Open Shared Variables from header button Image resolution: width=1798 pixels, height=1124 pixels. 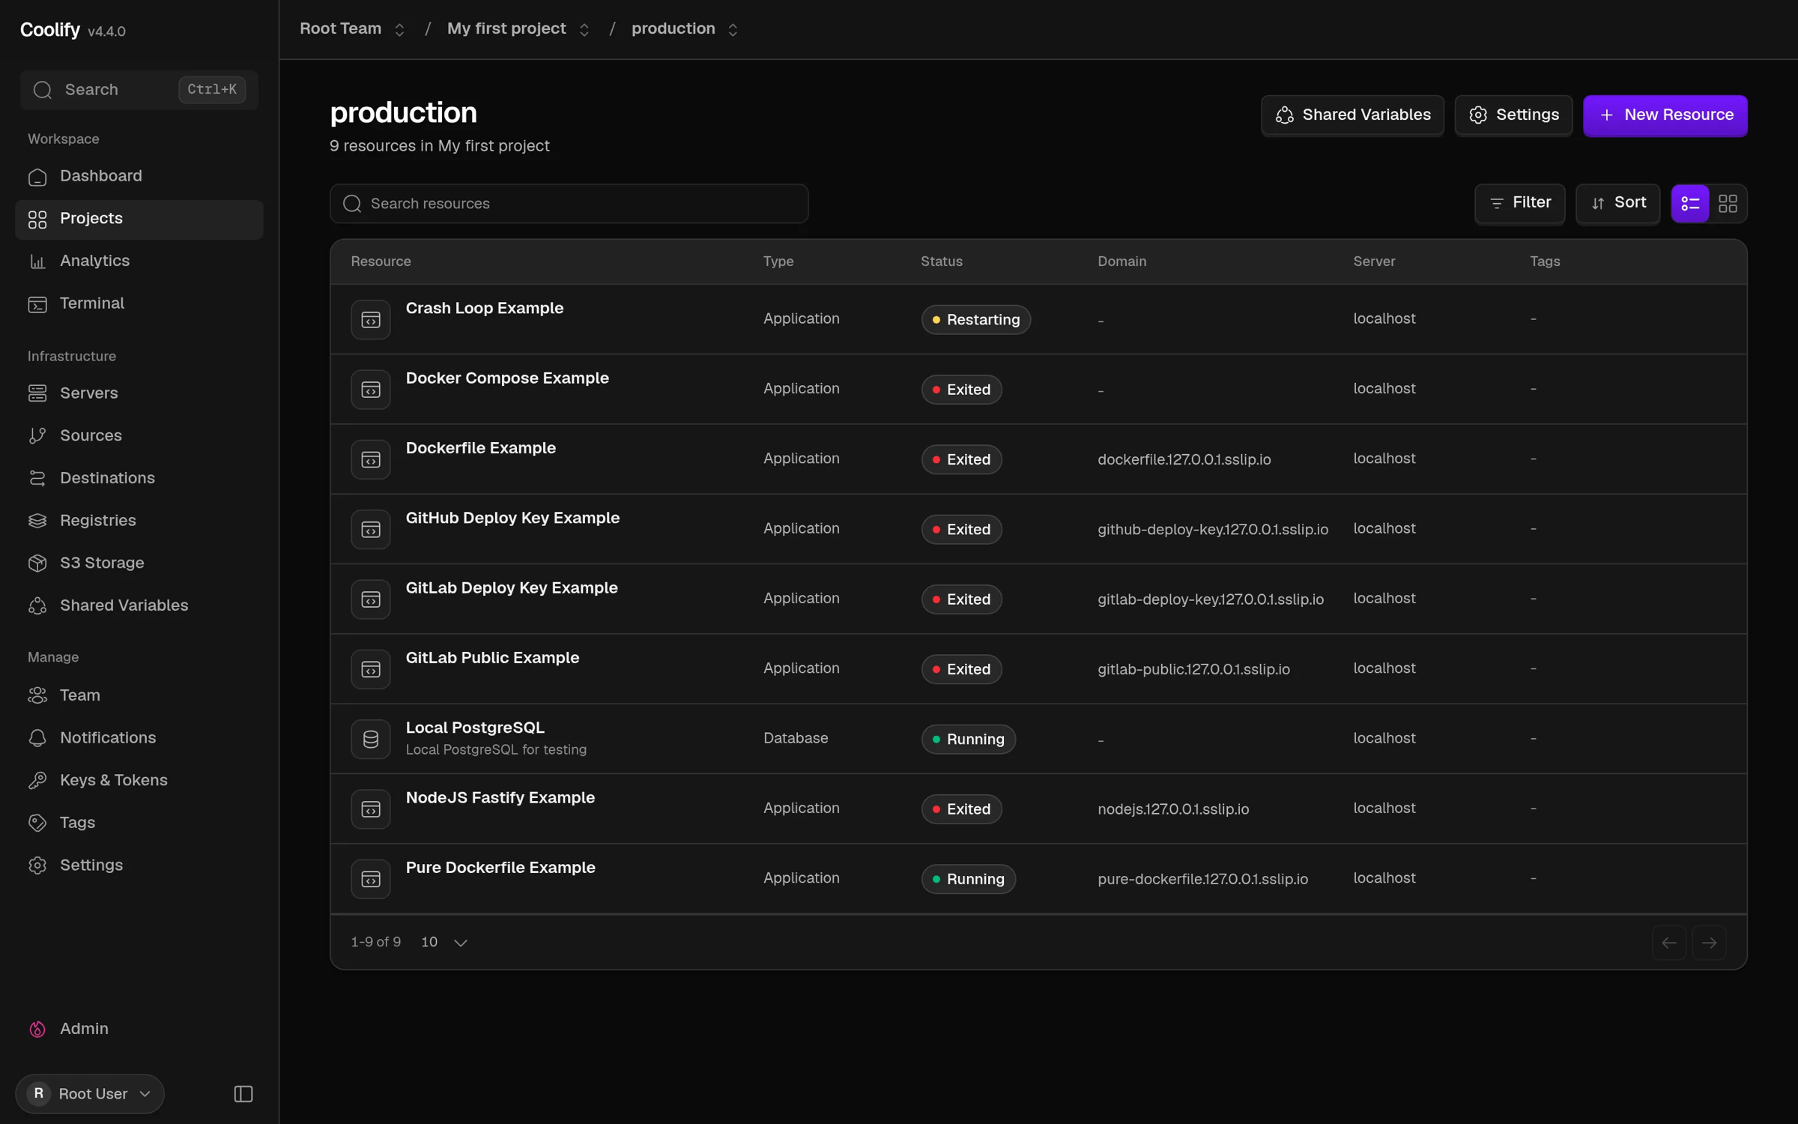[x=1353, y=115]
